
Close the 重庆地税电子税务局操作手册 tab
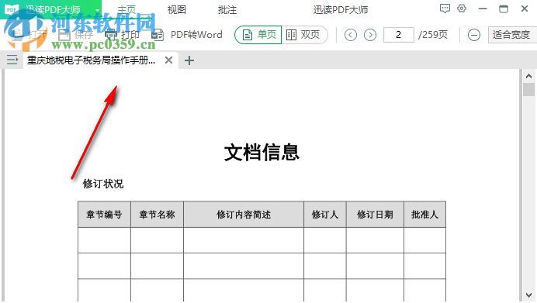tap(168, 60)
